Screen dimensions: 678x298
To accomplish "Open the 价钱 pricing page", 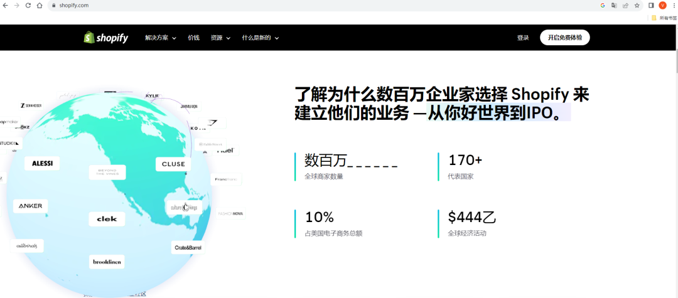I will pos(194,38).
